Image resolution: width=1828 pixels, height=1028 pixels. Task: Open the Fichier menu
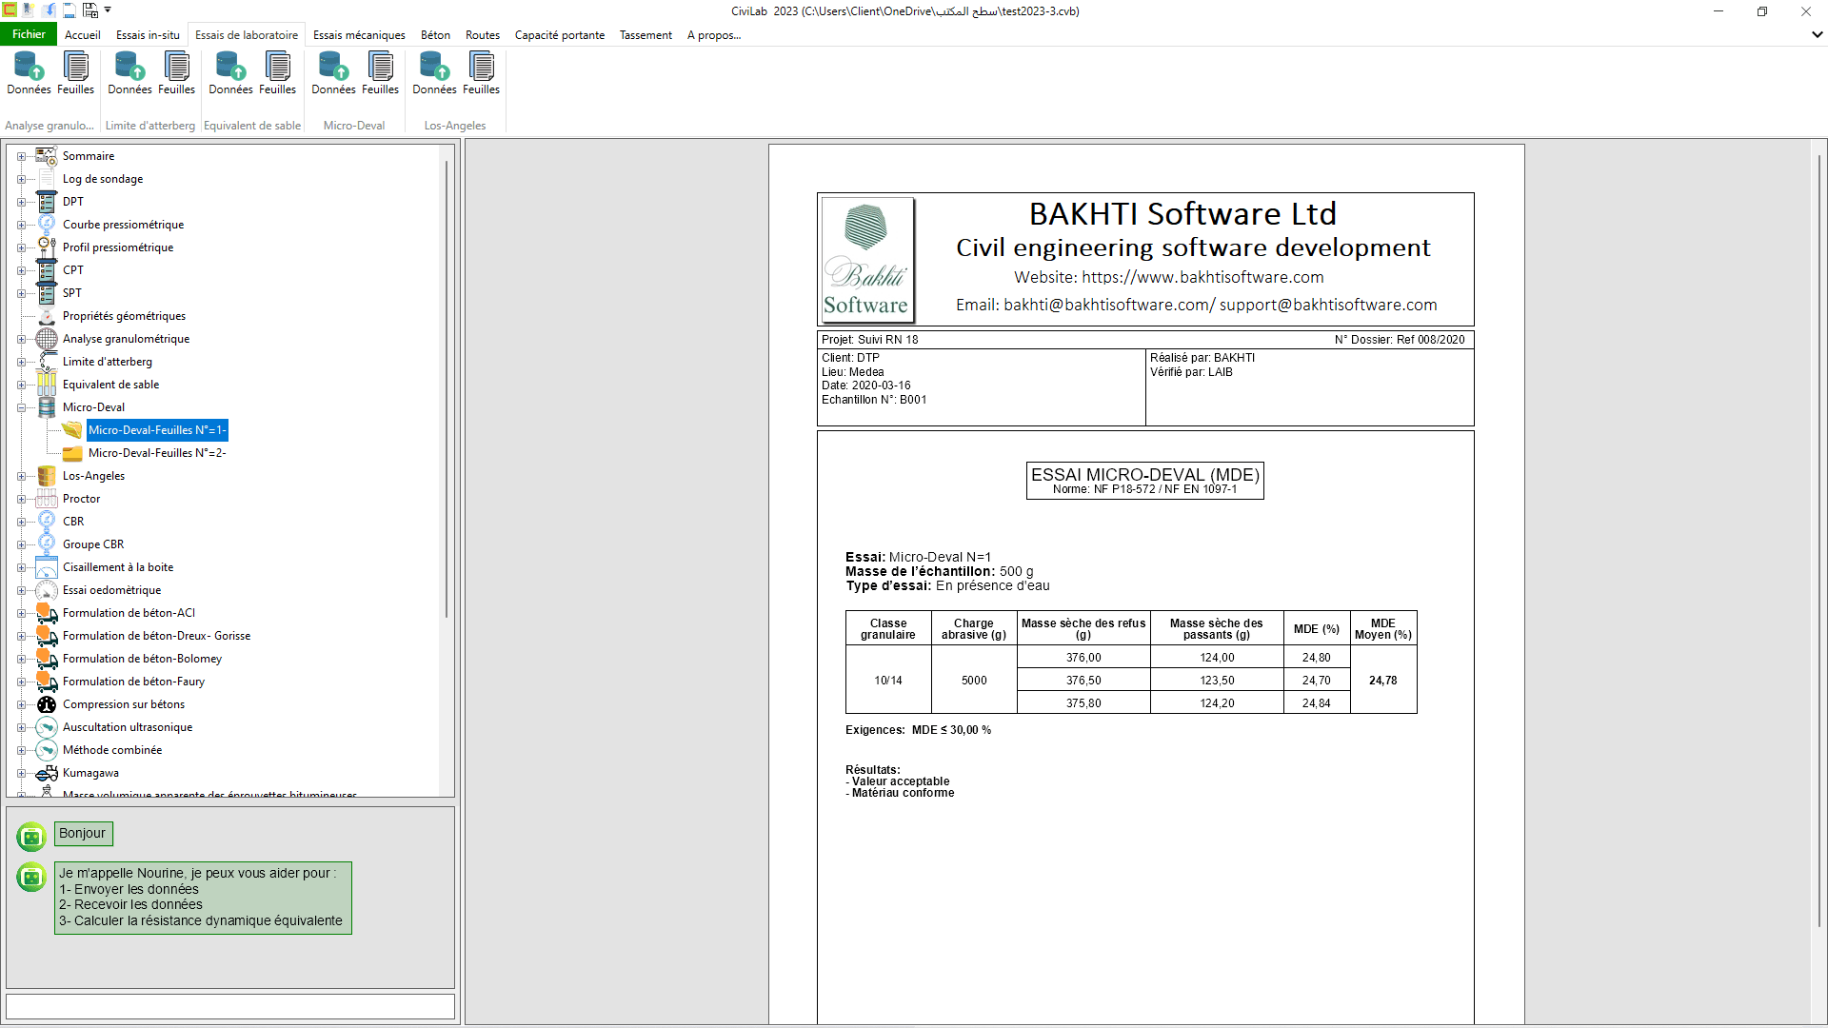pos(29,34)
